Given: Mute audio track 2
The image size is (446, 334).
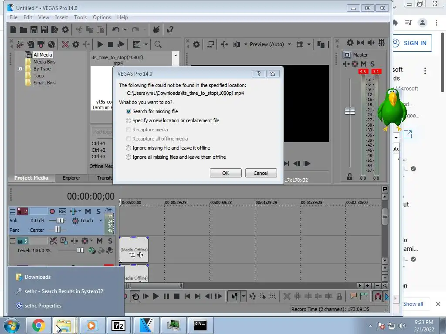Looking at the screenshot, I should click(x=88, y=211).
